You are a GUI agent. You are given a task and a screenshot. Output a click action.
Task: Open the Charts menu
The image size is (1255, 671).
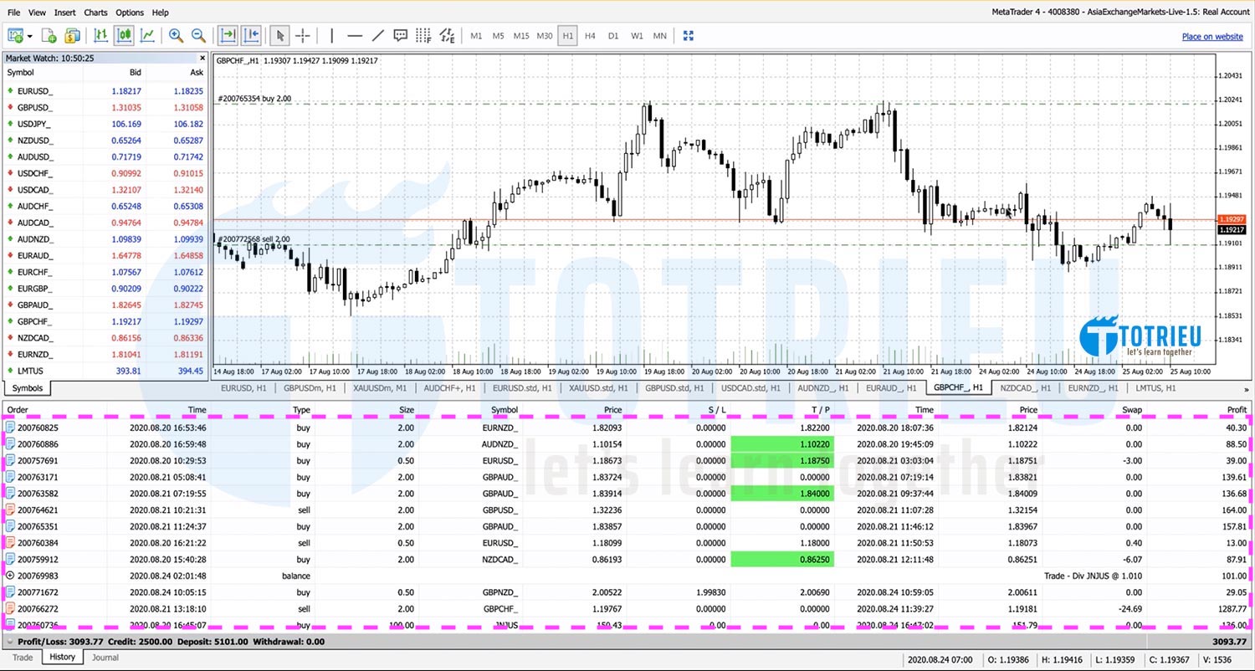pyautogui.click(x=95, y=13)
